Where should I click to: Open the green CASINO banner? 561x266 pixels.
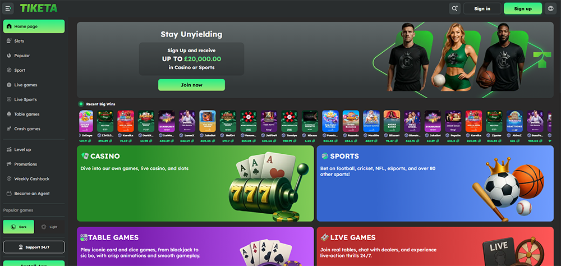[195, 184]
